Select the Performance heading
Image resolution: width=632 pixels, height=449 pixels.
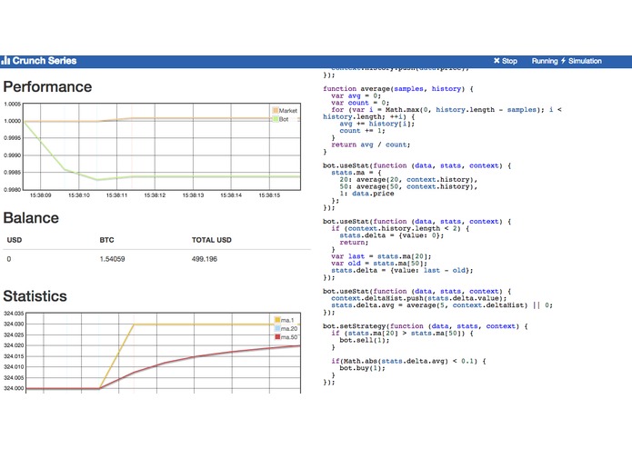[x=47, y=86]
